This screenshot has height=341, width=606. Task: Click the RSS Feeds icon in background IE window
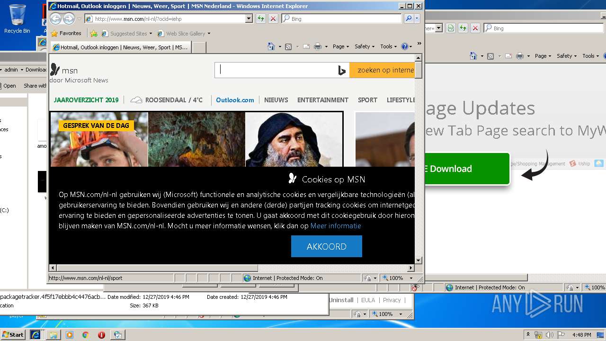tap(490, 56)
